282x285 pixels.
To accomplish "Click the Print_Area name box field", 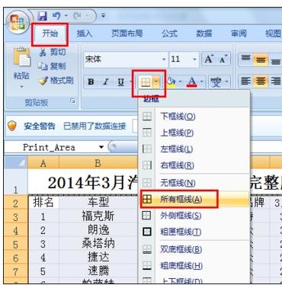I will 51,147.
